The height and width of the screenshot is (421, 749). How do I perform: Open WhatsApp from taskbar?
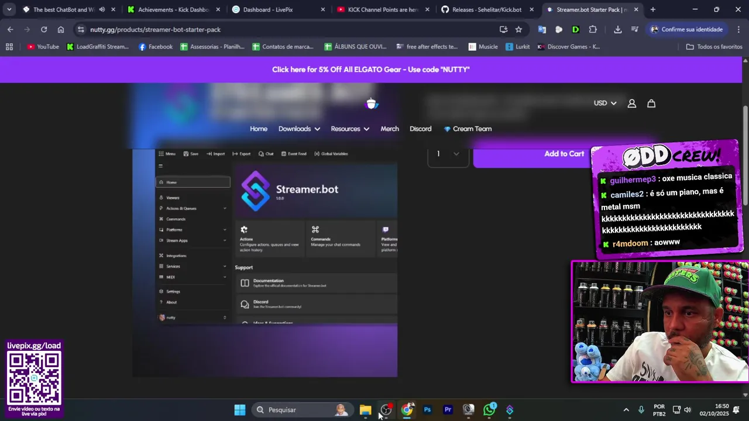click(489, 410)
